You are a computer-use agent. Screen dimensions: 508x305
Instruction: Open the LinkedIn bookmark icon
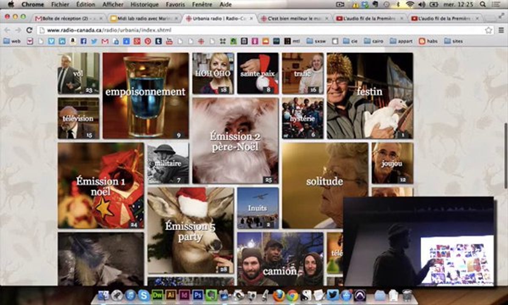click(x=62, y=41)
